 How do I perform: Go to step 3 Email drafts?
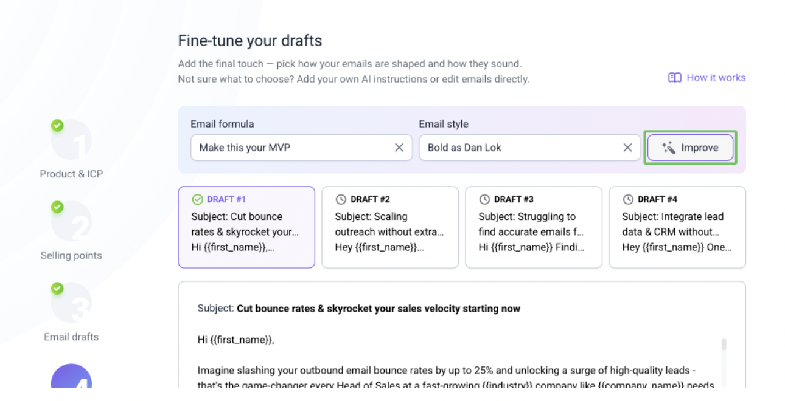tap(71, 312)
